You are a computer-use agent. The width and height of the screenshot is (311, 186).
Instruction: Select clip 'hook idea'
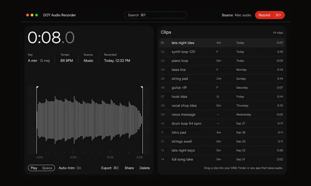222,96
